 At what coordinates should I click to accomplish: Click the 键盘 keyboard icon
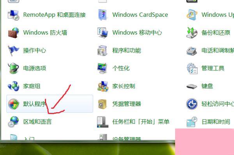tap(192, 86)
